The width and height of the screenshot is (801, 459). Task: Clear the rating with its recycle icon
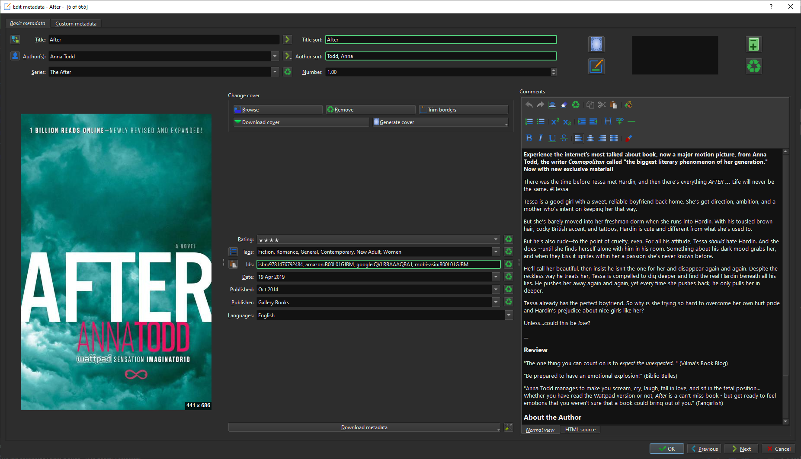509,239
